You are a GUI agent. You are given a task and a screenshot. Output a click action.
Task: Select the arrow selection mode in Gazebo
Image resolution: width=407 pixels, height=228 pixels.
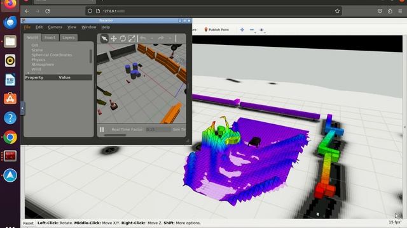104,39
